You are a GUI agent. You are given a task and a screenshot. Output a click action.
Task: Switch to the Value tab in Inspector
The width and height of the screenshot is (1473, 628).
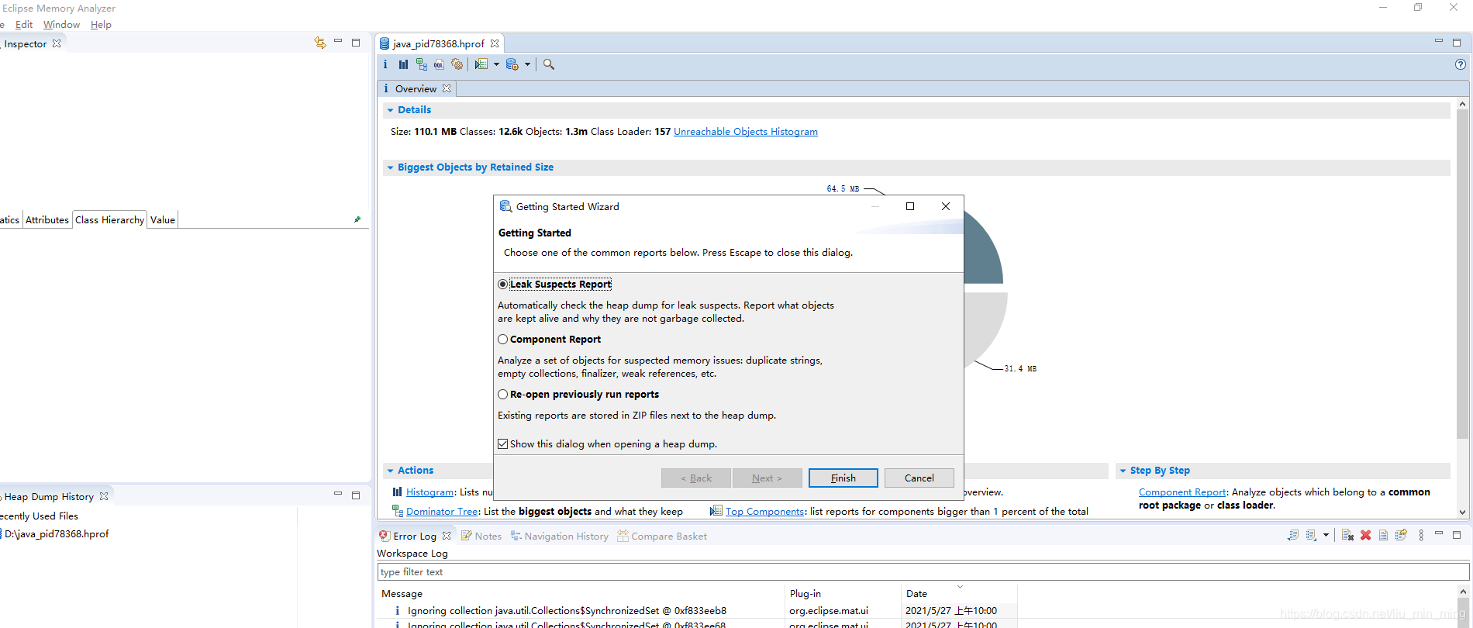163,219
